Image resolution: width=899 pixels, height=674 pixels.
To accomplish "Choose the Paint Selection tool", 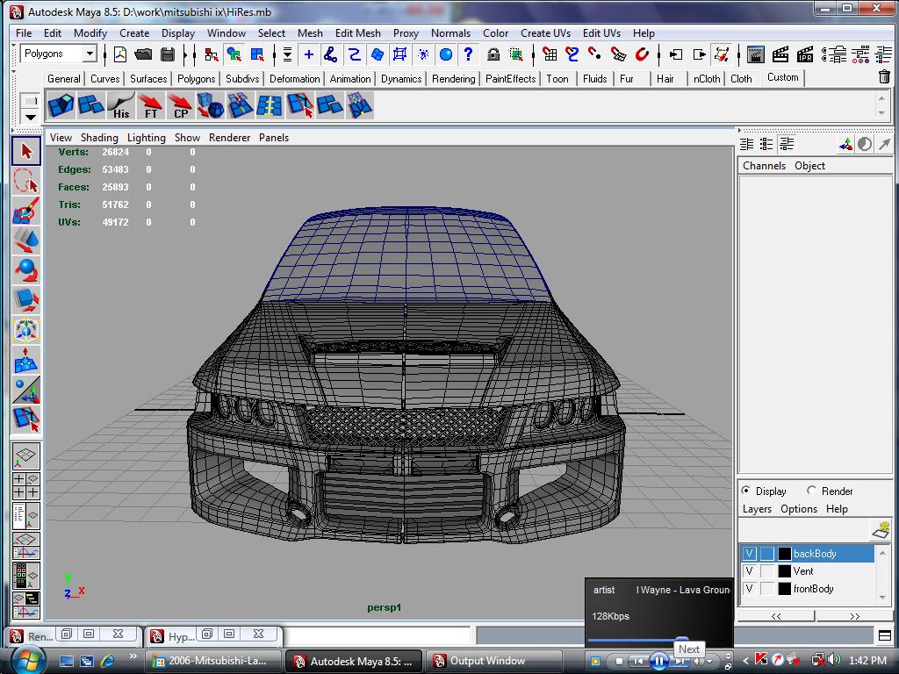I will (25, 211).
